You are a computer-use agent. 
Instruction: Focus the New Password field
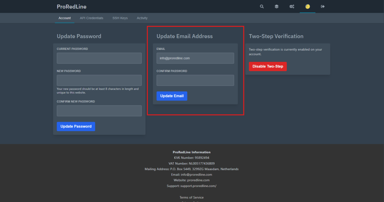click(99, 80)
